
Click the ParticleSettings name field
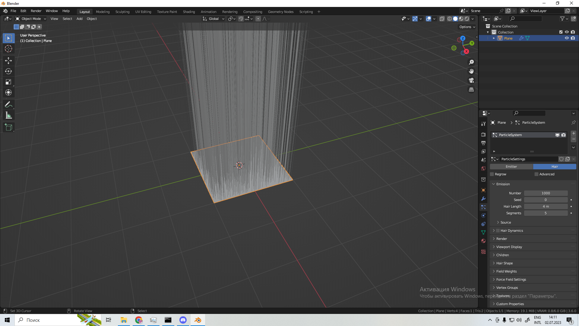(x=528, y=159)
